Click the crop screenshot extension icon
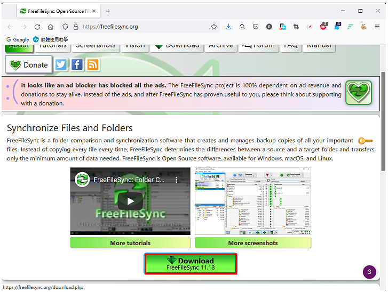The width and height of the screenshot is (388, 292). pos(296,27)
